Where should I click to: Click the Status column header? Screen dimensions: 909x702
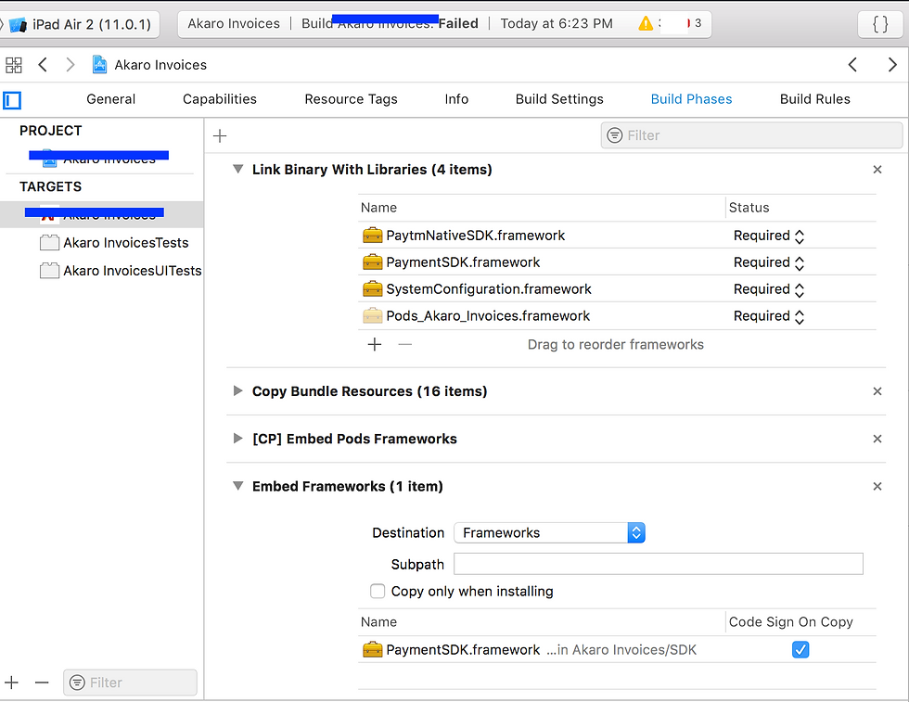click(x=749, y=208)
